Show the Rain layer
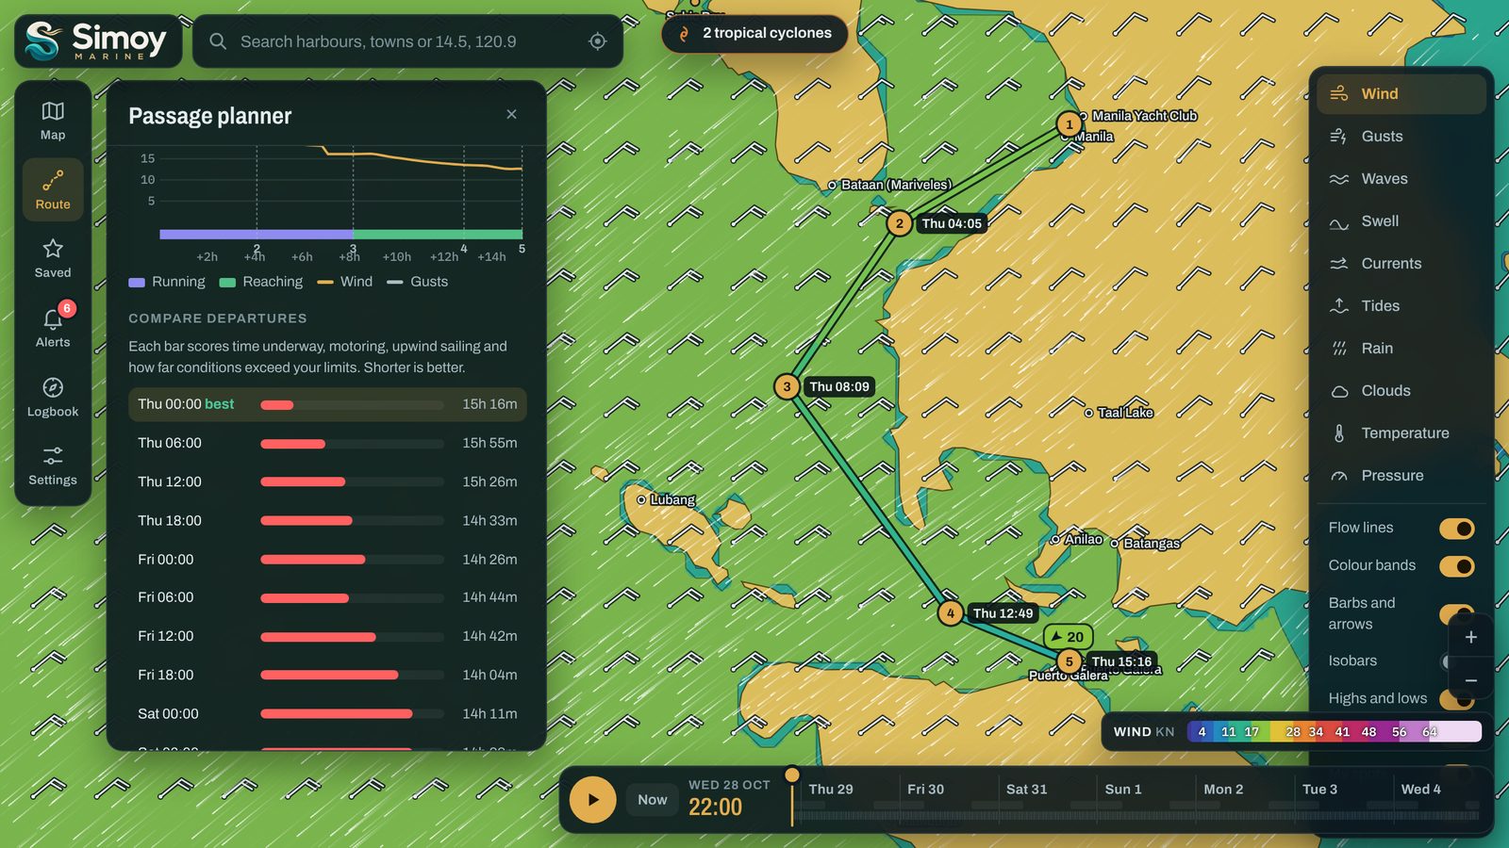This screenshot has height=848, width=1509. (1401, 348)
